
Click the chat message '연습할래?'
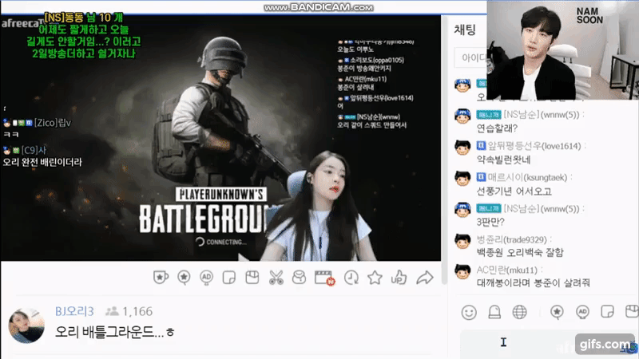click(x=497, y=128)
